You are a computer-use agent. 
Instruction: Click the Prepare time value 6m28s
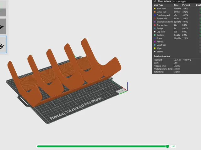177,66
